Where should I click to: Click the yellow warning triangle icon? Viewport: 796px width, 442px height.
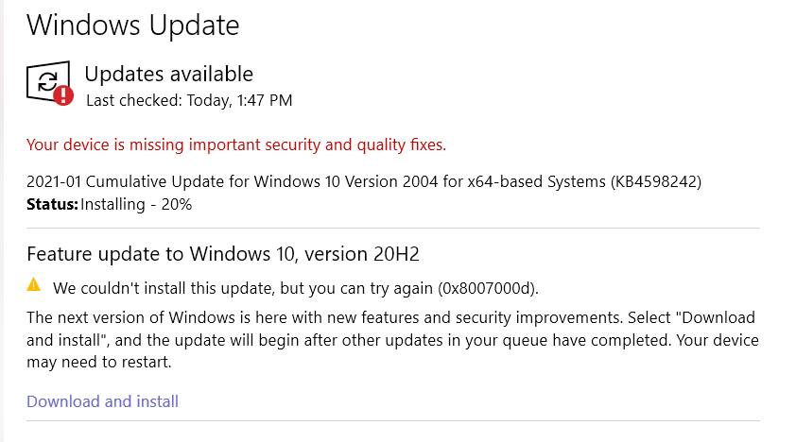33,284
